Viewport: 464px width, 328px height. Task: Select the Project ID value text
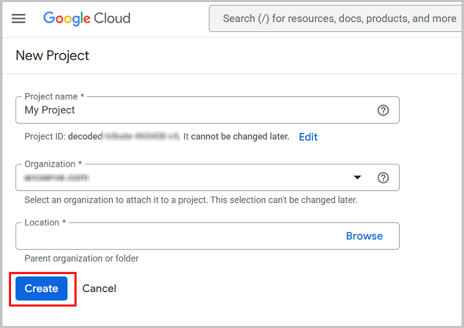pyautogui.click(x=124, y=137)
